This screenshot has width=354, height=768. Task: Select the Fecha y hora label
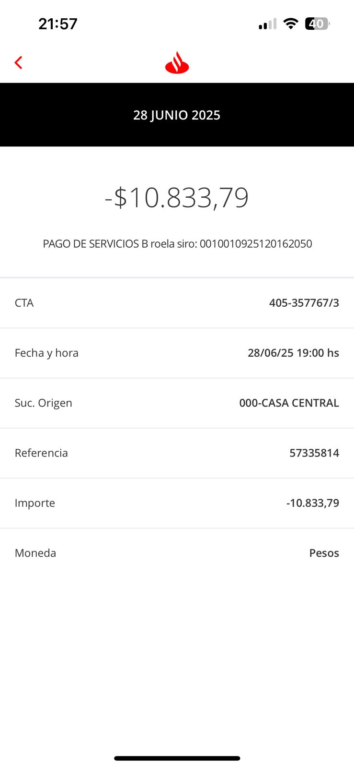click(46, 353)
